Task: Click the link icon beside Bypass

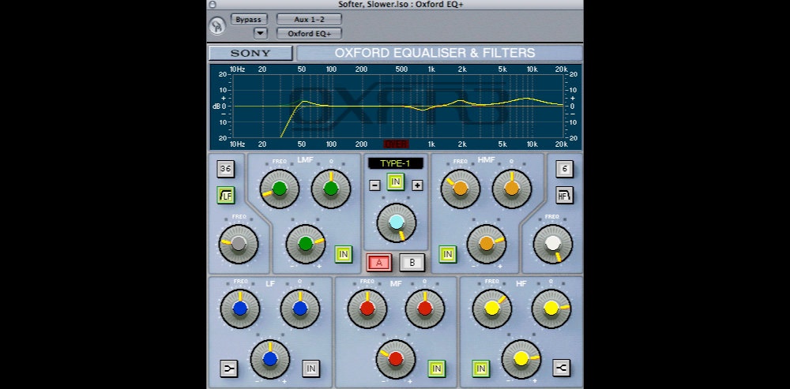Action: point(216,25)
